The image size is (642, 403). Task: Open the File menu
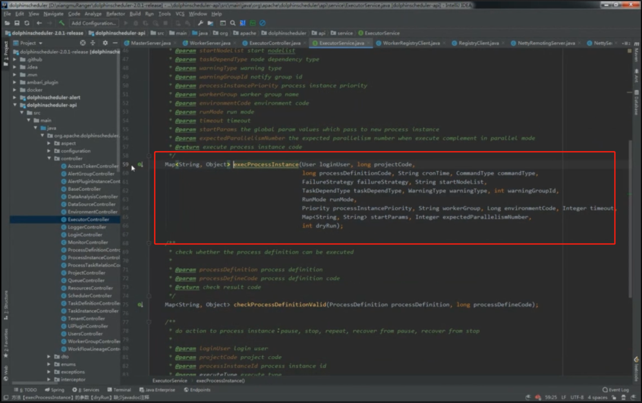coord(7,14)
